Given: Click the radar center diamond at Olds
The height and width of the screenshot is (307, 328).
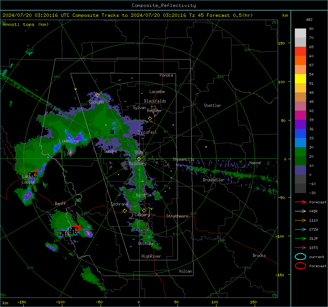Looking at the screenshot, I should tap(139, 159).
